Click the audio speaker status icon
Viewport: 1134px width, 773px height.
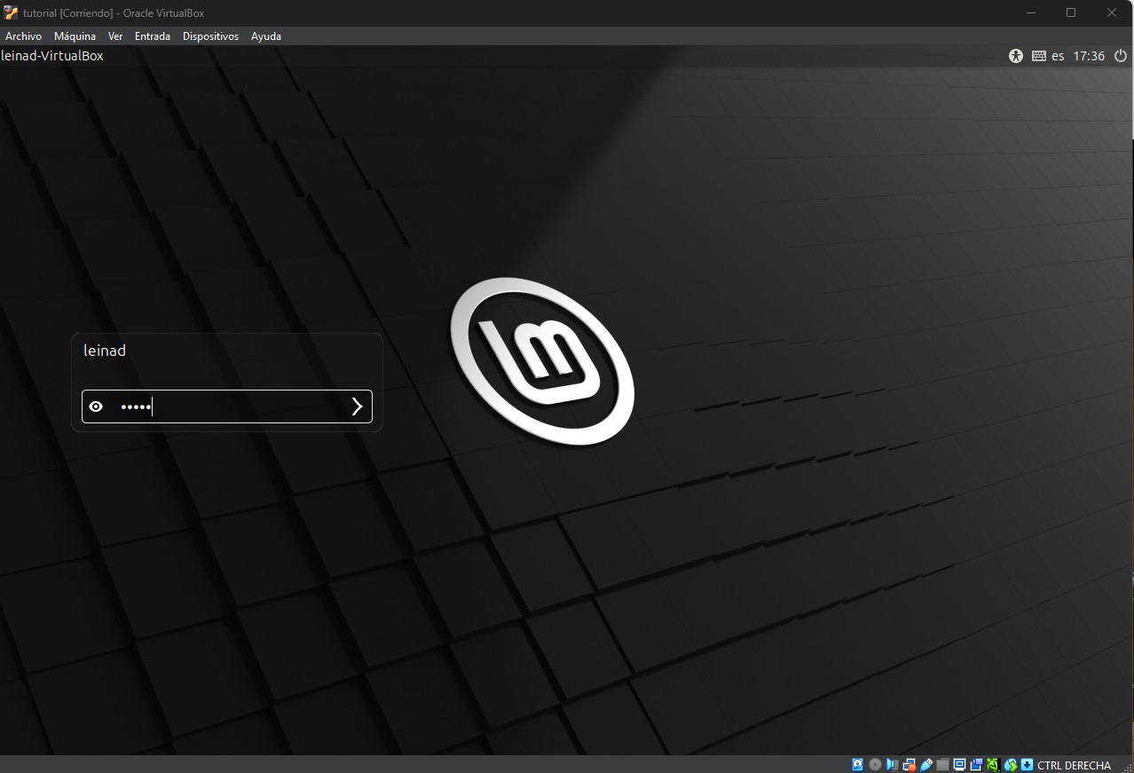tap(892, 765)
